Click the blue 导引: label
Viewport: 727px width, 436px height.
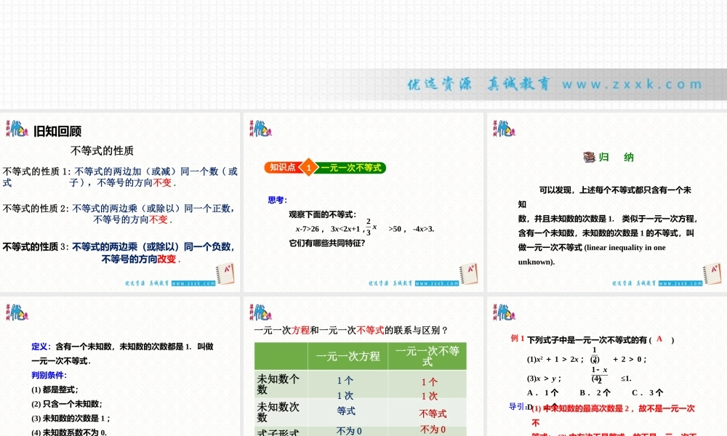point(518,406)
